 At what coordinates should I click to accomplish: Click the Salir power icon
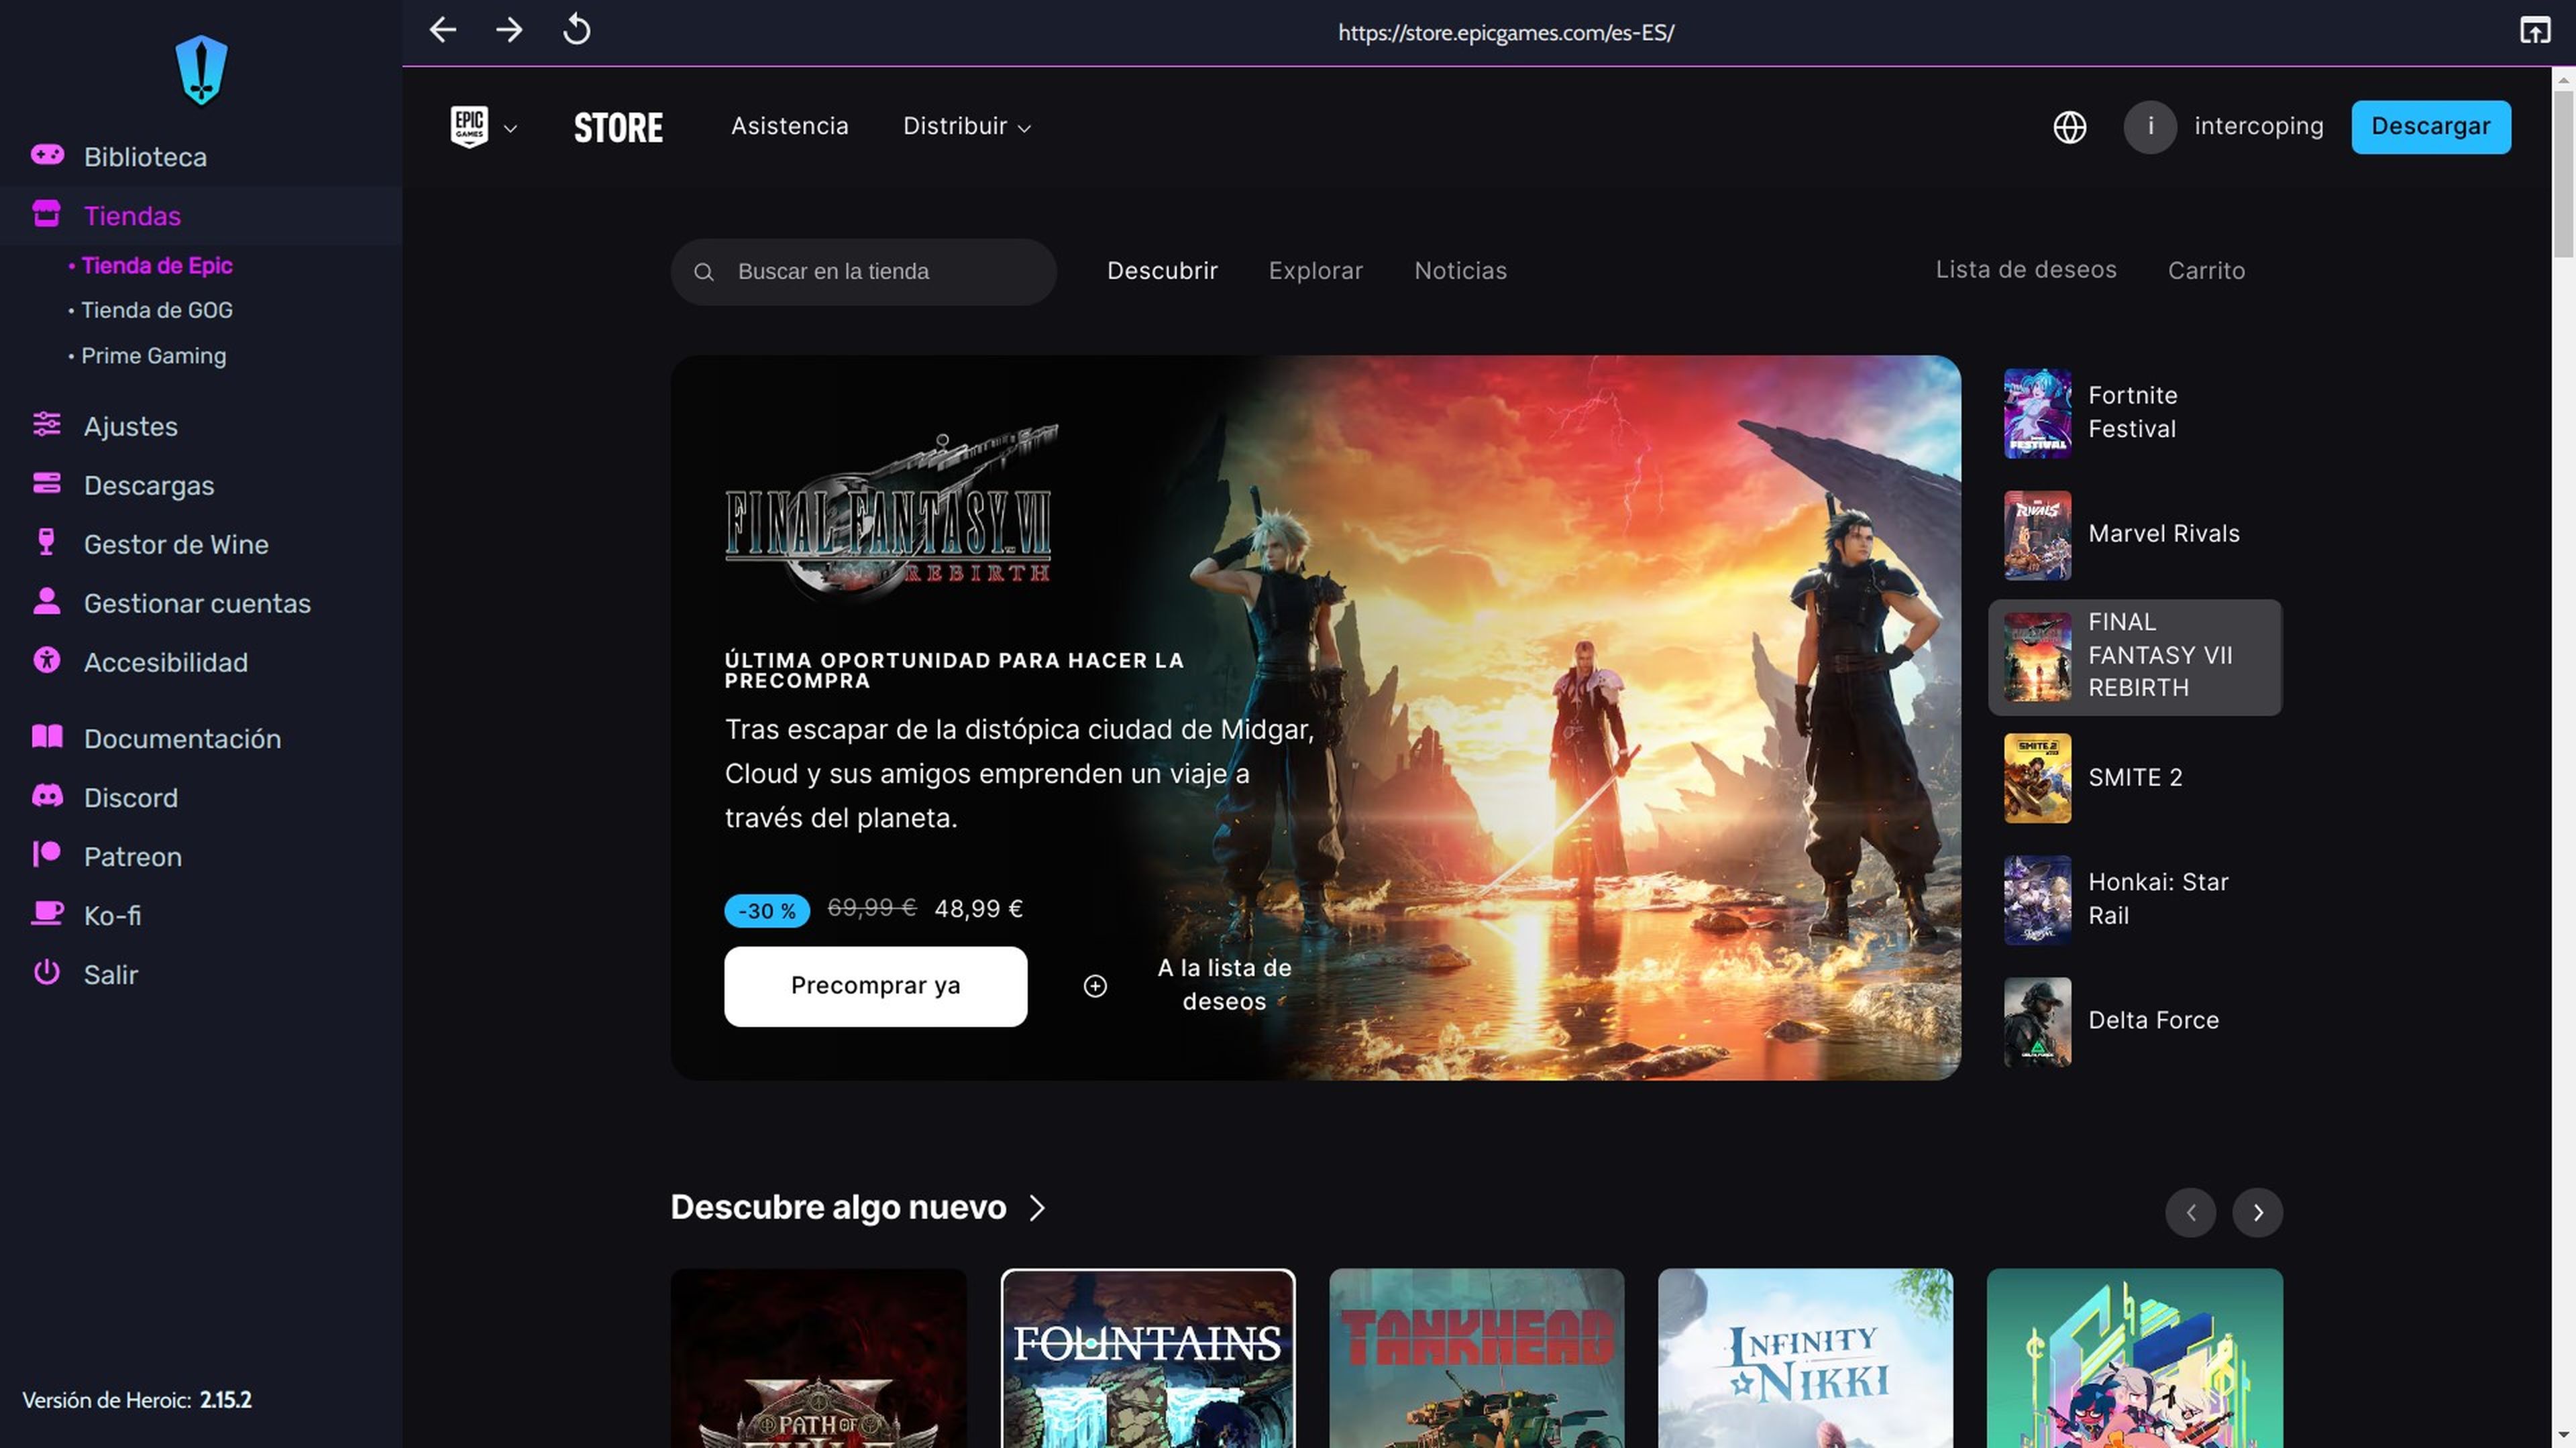pos(47,972)
